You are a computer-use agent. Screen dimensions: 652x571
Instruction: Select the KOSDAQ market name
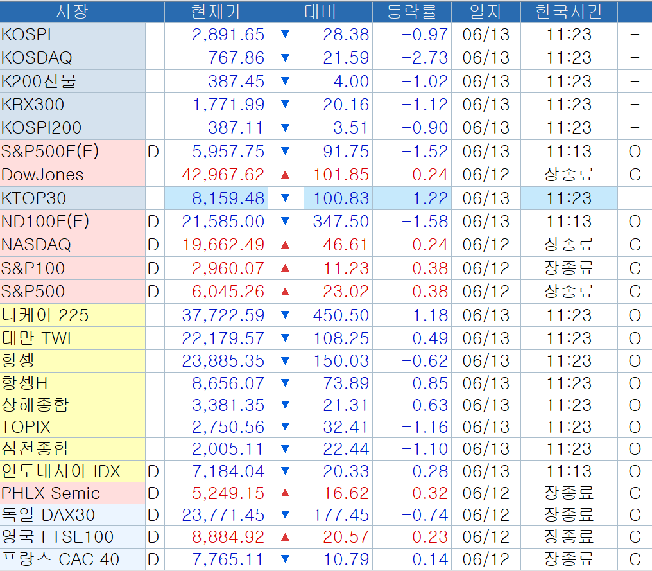point(37,58)
